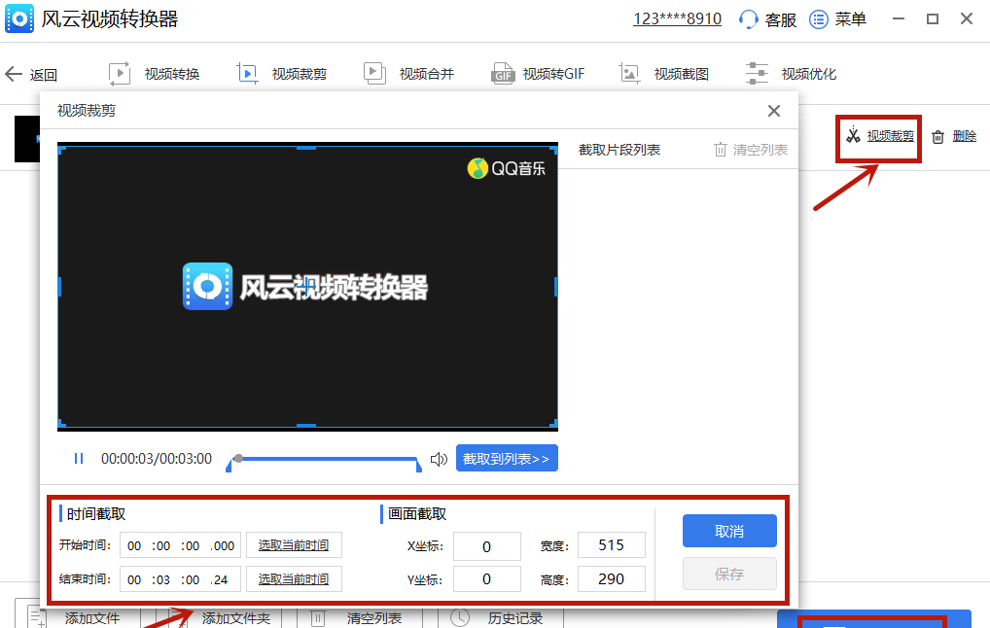Viewport: 990px width, 628px height.
Task: Click the 高度 input field
Action: pos(611,578)
